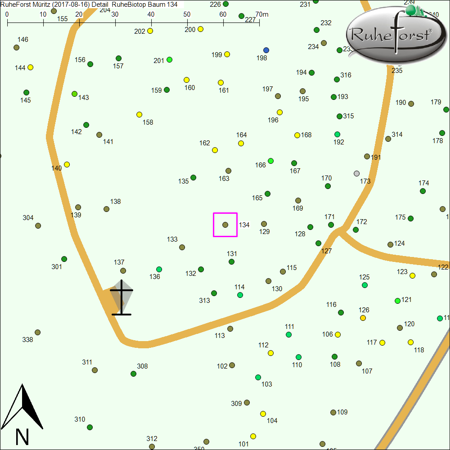Image resolution: width=450 pixels, height=450 pixels.
Task: Select tree 134 inside the magenta box
Action: coord(225,225)
